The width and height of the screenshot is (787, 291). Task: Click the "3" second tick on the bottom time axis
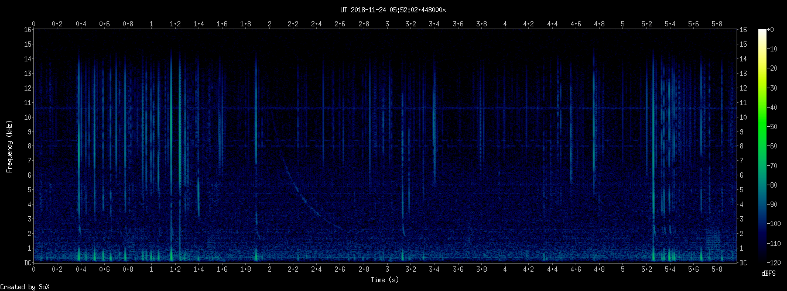click(387, 270)
